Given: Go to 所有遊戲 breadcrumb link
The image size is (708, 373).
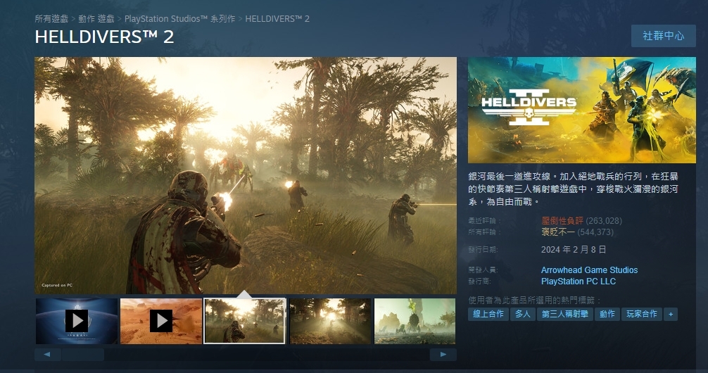Looking at the screenshot, I should point(51,18).
